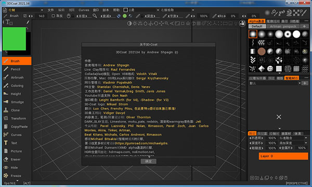Open the 口是 dropdown arrow

(x=158, y=10)
